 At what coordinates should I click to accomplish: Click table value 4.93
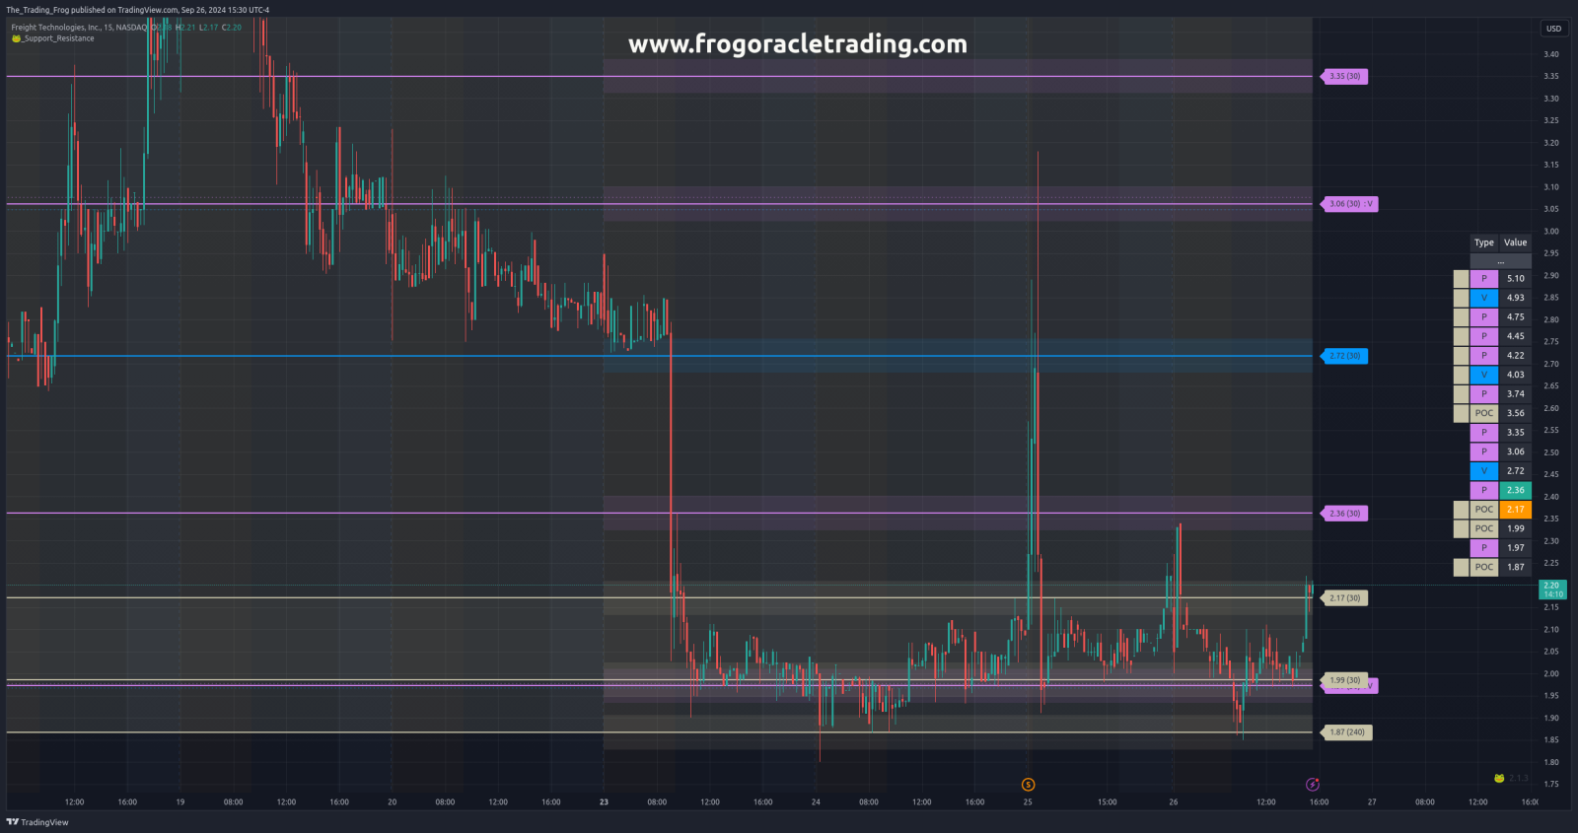tap(1516, 298)
